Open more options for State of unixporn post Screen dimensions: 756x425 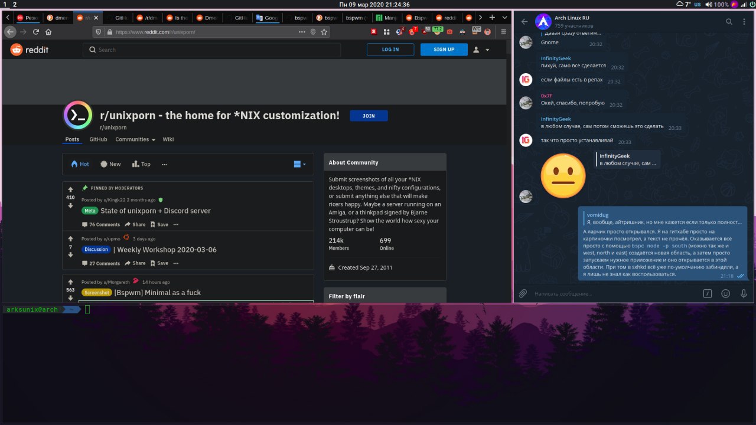(175, 224)
